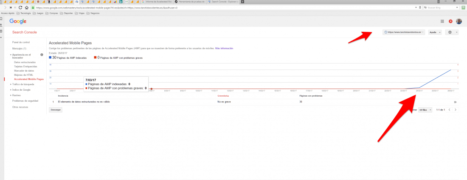The height and width of the screenshot is (180, 467).
Task: Open the downloads panel icon in side strip
Action: (x=2, y=25)
